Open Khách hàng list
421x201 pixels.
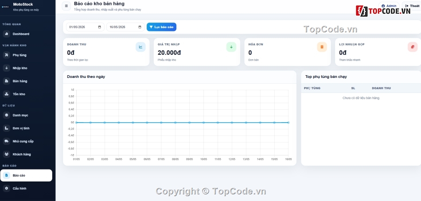tap(26, 155)
